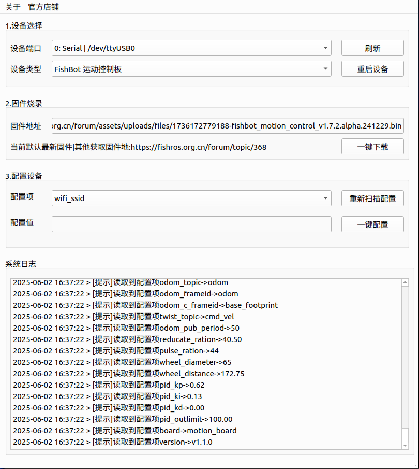Click the 固件地址 label
This screenshot has height=469, width=419.
click(26, 126)
